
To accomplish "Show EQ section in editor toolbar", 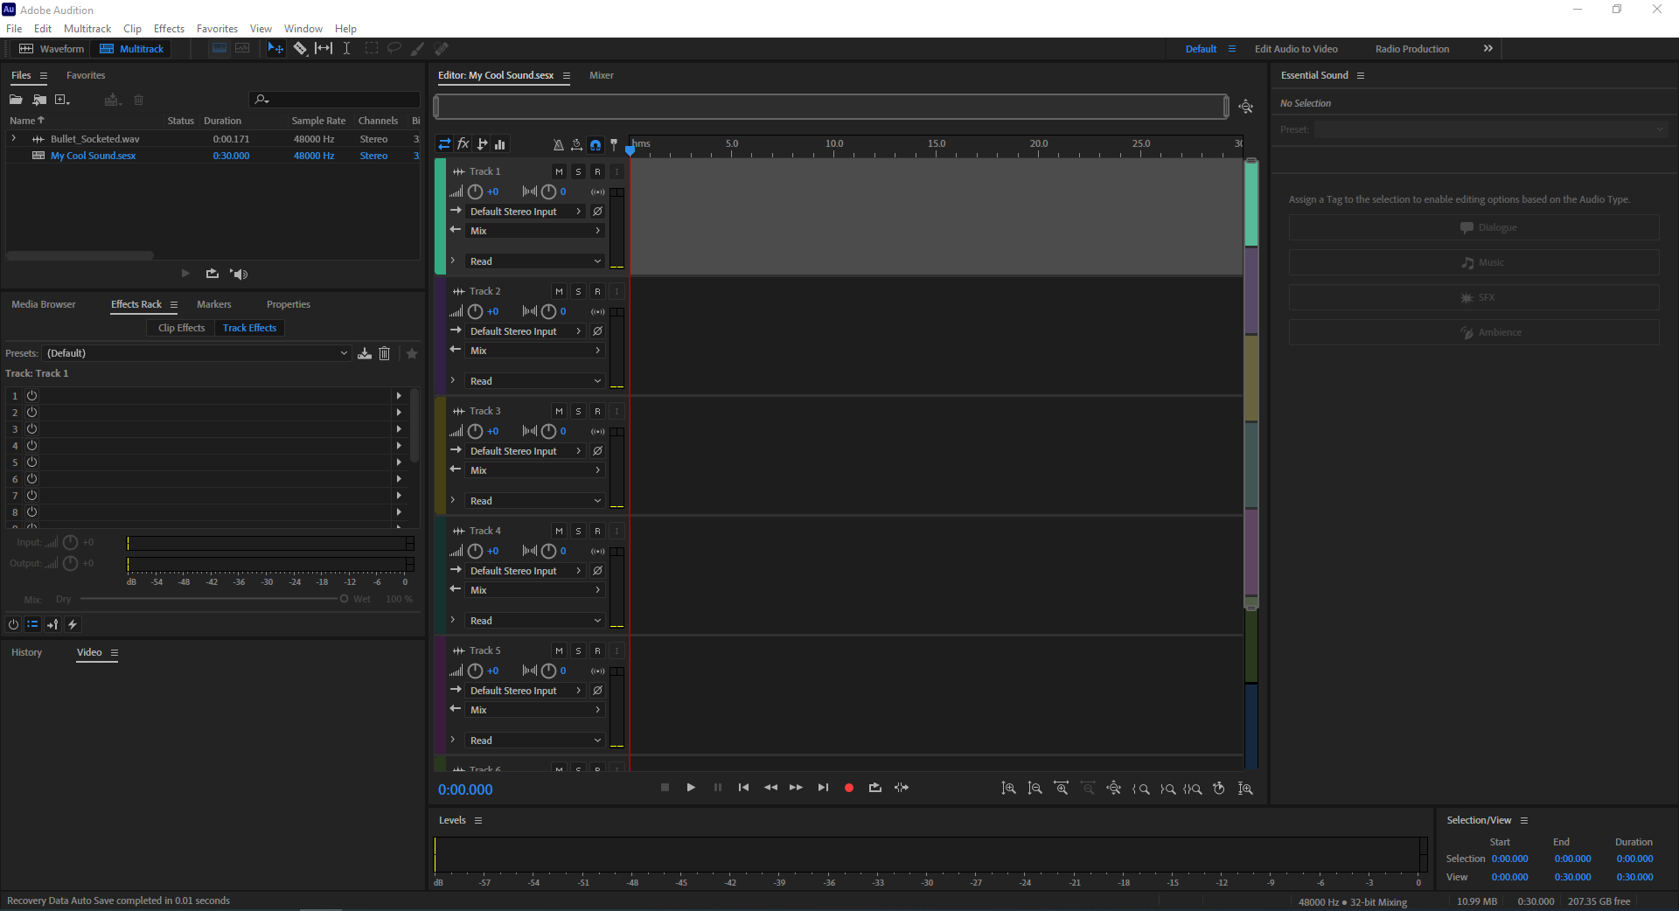I will tap(500, 144).
